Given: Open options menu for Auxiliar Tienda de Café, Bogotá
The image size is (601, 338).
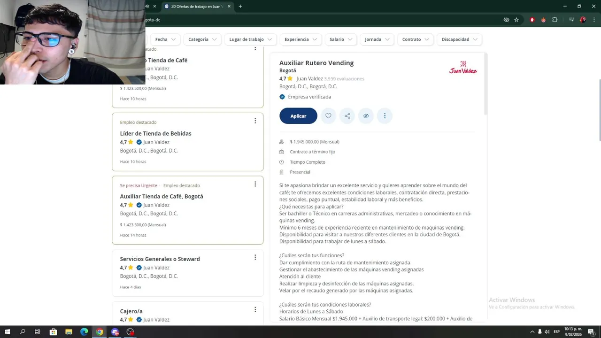Looking at the screenshot, I should tap(255, 184).
